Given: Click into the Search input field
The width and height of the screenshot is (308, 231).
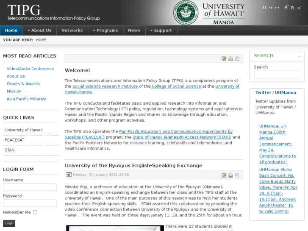Looking at the screenshot, I should [277, 75].
